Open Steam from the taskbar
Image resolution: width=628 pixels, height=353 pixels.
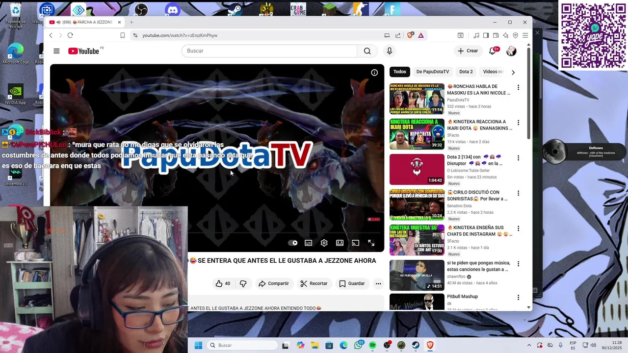pos(416,345)
